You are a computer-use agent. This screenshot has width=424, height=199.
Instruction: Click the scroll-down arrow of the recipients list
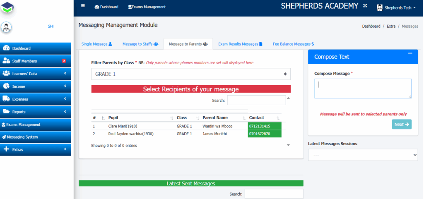click(x=288, y=145)
